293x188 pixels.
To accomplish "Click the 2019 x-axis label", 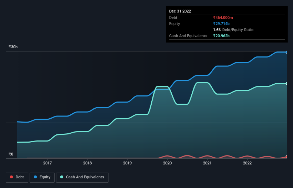I will [127, 163].
